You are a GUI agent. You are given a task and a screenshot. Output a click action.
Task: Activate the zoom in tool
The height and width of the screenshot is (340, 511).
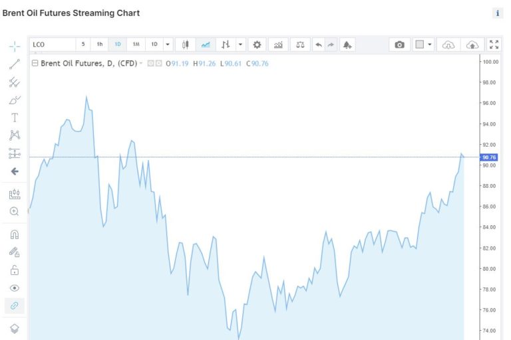tap(15, 211)
